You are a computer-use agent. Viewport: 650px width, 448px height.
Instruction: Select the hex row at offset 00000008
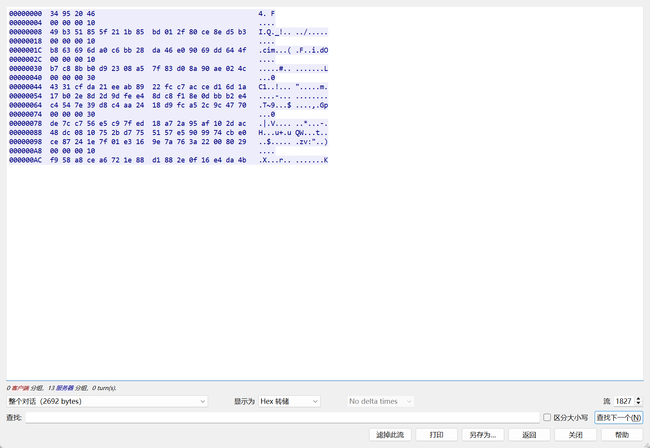(148, 32)
